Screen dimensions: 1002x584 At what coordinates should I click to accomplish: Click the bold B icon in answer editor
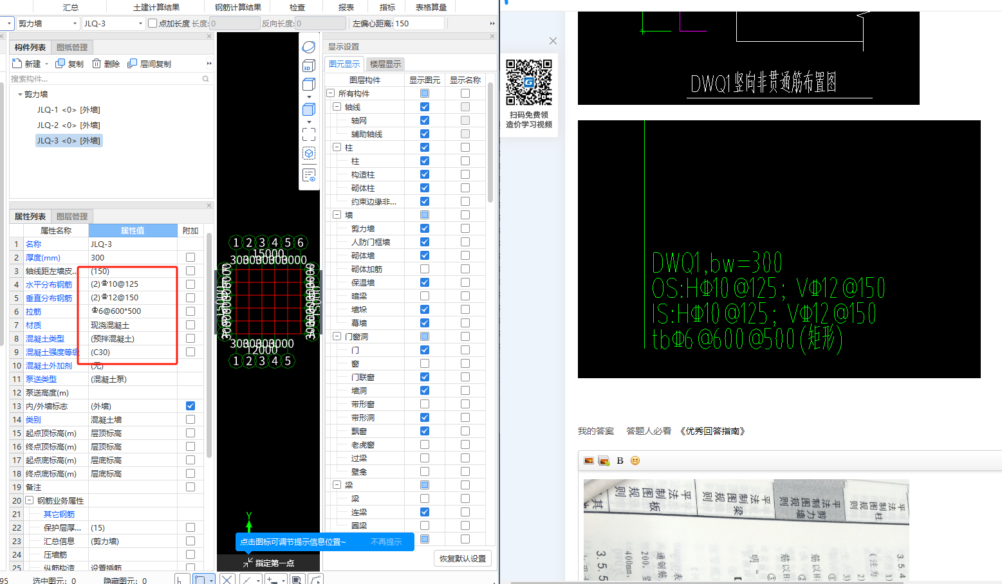click(620, 461)
